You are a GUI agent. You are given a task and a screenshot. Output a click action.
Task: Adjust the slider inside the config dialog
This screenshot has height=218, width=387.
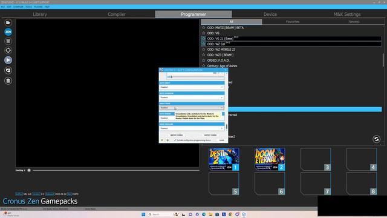pyautogui.click(x=172, y=77)
